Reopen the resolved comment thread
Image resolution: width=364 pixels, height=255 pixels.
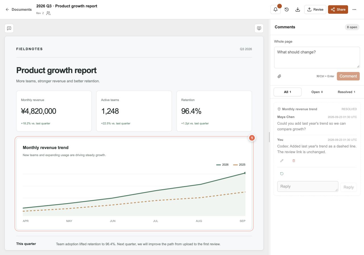[x=282, y=174]
